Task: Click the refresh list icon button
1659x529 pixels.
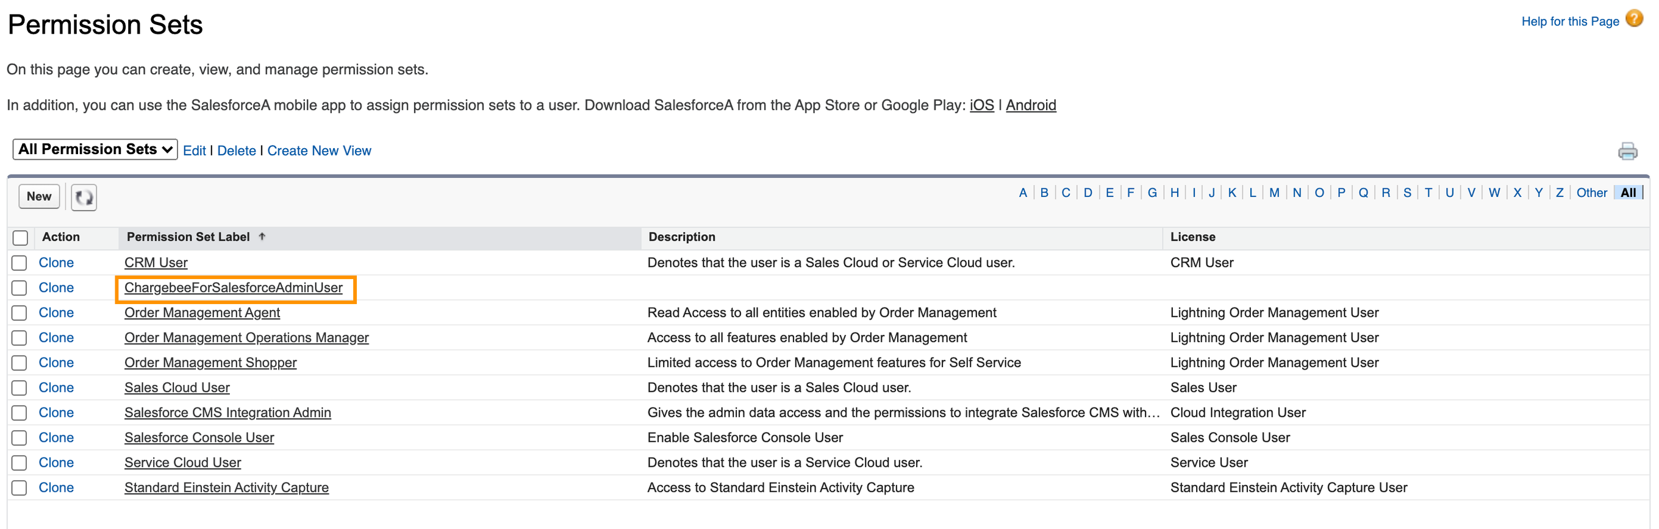Action: pyautogui.click(x=84, y=197)
